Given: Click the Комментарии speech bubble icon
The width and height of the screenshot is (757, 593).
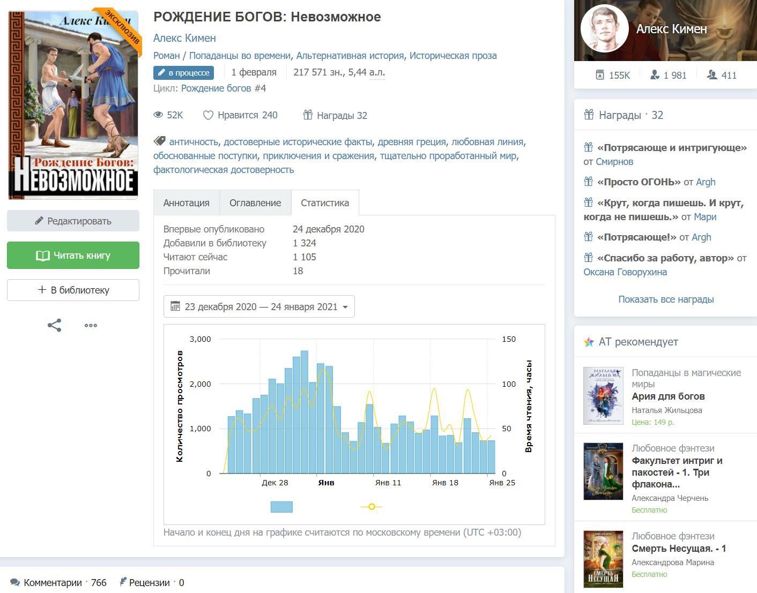Looking at the screenshot, I should 15,582.
